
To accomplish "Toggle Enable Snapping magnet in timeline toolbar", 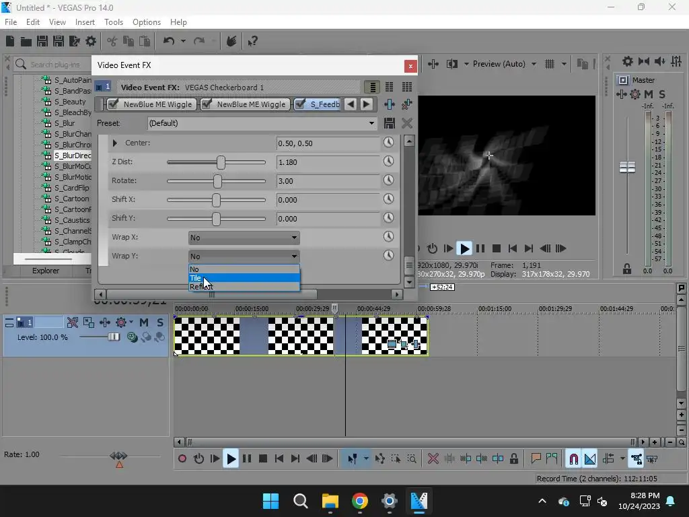I will tap(573, 459).
